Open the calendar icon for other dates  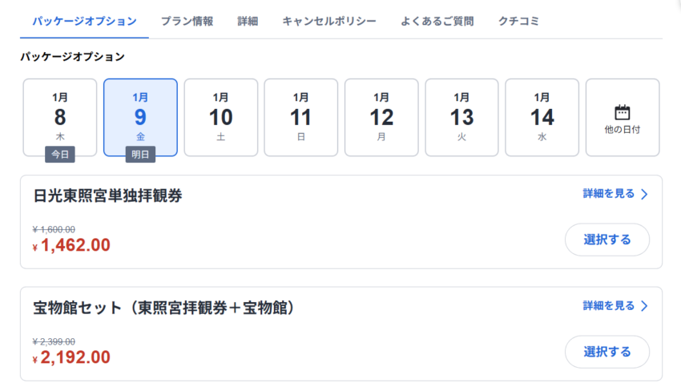[623, 112]
